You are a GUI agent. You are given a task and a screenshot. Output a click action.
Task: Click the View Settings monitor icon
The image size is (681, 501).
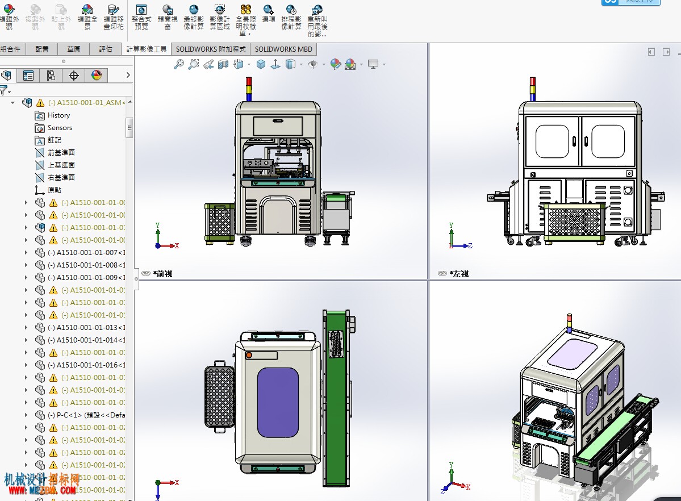coord(373,64)
